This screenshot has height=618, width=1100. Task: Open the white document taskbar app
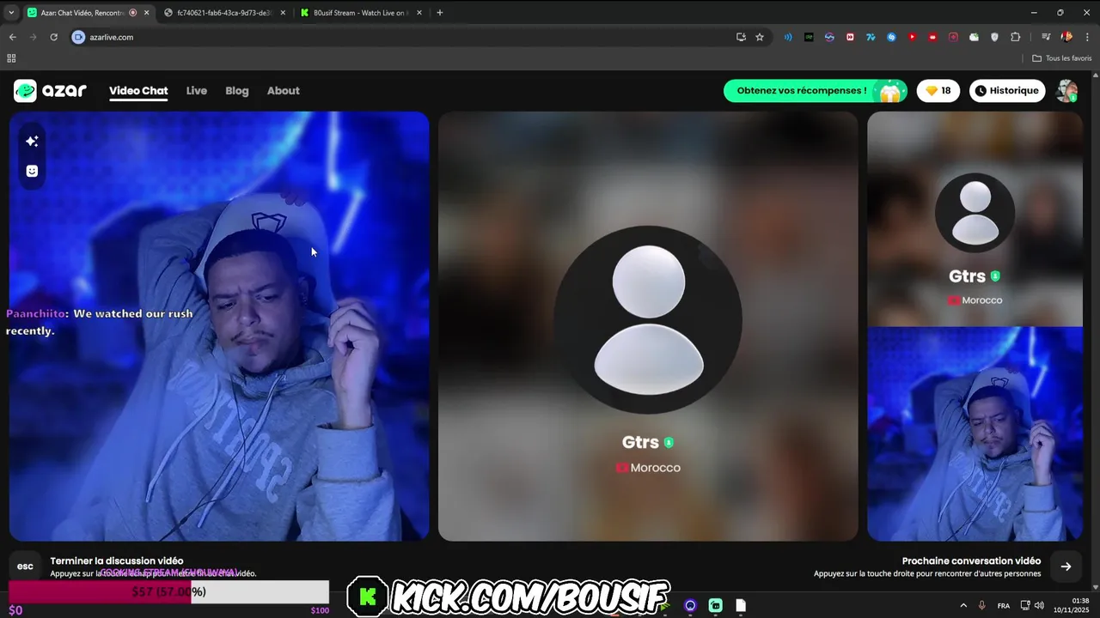(741, 605)
